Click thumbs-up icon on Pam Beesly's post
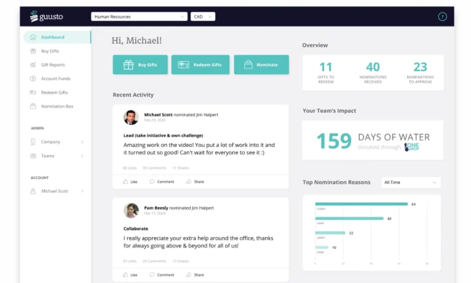 [x=125, y=274]
